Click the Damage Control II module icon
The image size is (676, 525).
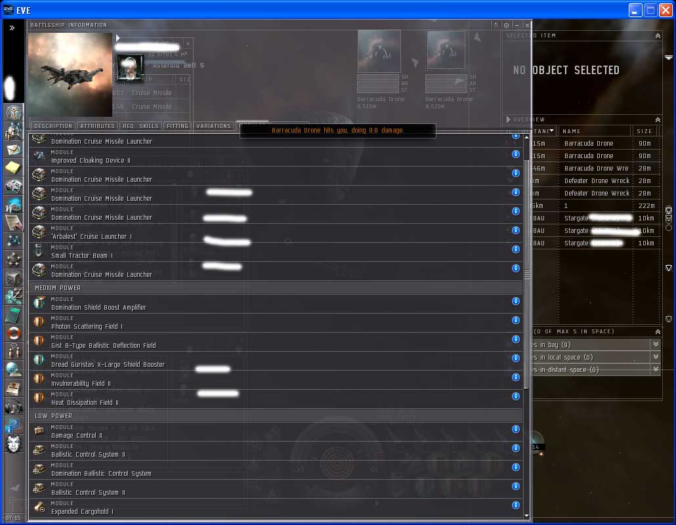pyautogui.click(x=39, y=430)
